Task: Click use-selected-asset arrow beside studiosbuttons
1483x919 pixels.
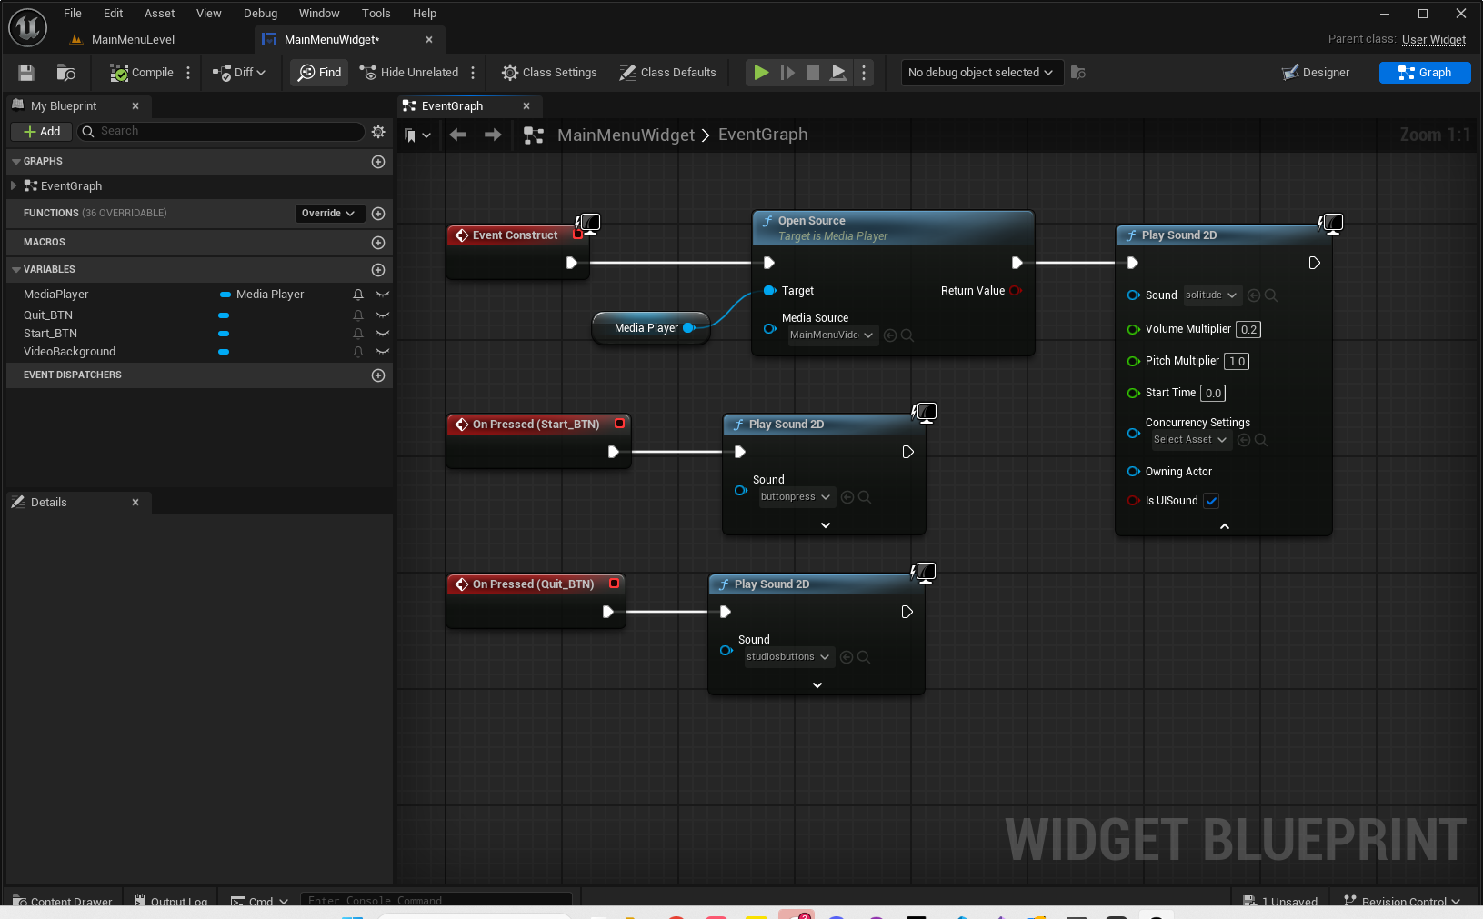Action: 847,657
